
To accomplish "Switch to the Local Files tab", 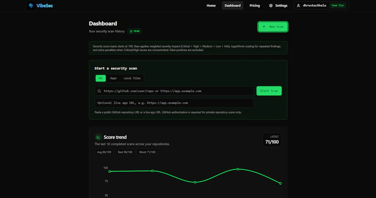I will tap(132, 78).
